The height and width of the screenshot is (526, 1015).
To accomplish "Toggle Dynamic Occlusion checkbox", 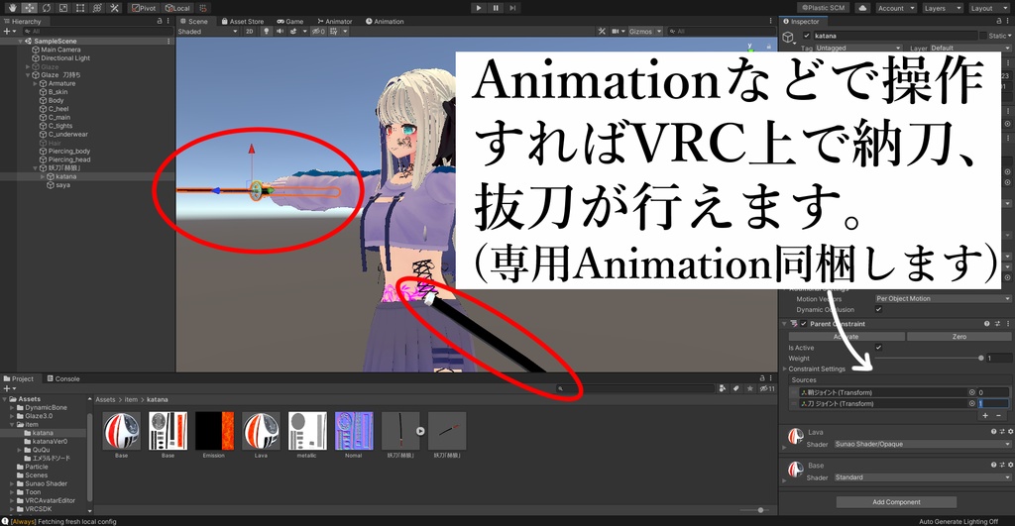I will point(878,309).
